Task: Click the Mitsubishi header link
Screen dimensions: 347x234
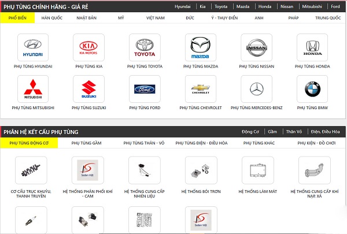Action: pos(312,6)
